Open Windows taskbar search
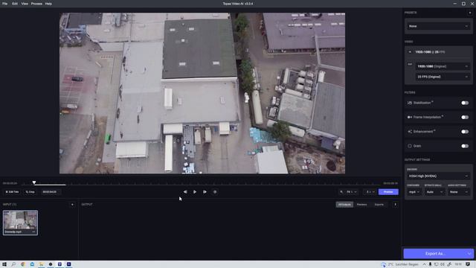Viewport: 476px width, 268px height. [x=13, y=264]
